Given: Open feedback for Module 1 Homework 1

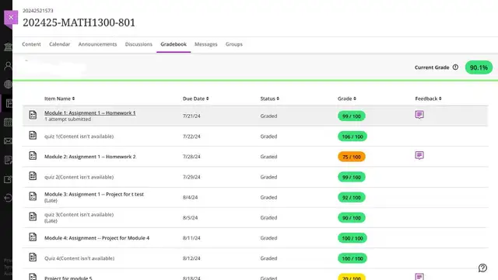Looking at the screenshot, I should pos(419,114).
